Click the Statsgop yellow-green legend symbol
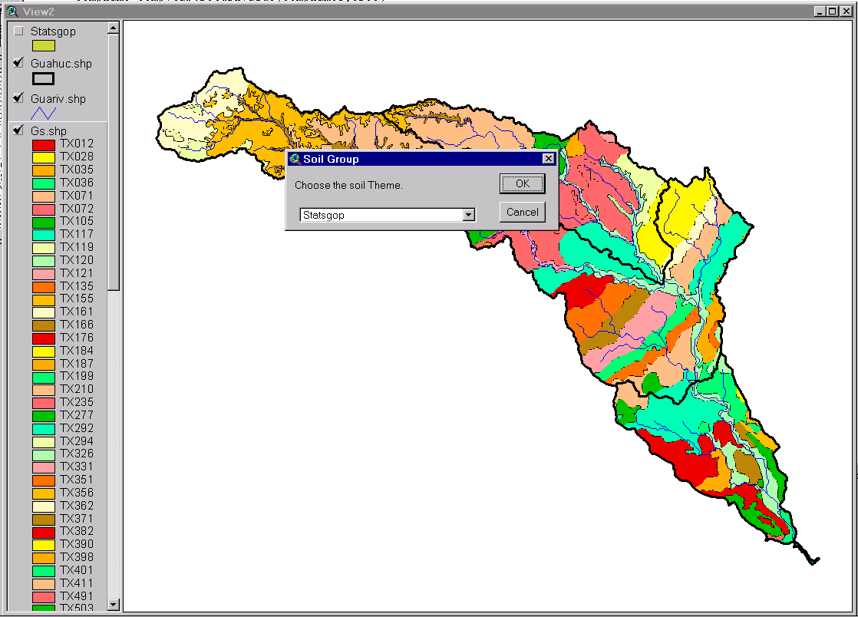This screenshot has width=858, height=617. point(43,45)
